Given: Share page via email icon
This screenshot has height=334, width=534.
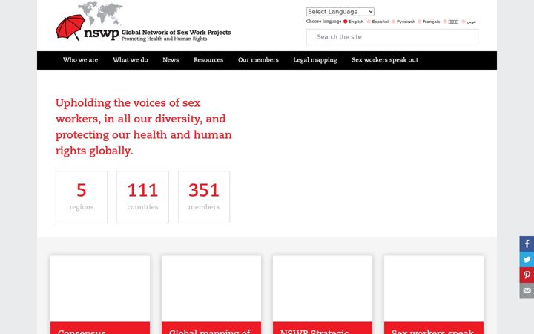Looking at the screenshot, I should coord(527,291).
